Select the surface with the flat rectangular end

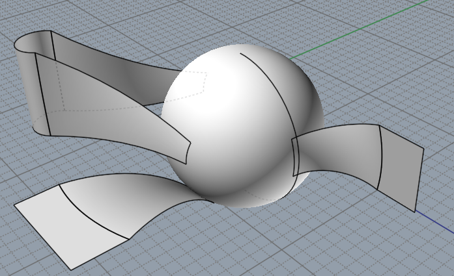point(359,156)
